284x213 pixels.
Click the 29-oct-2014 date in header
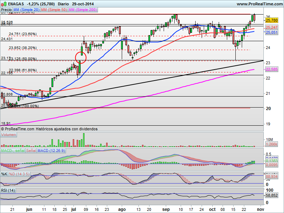(x=83, y=4)
